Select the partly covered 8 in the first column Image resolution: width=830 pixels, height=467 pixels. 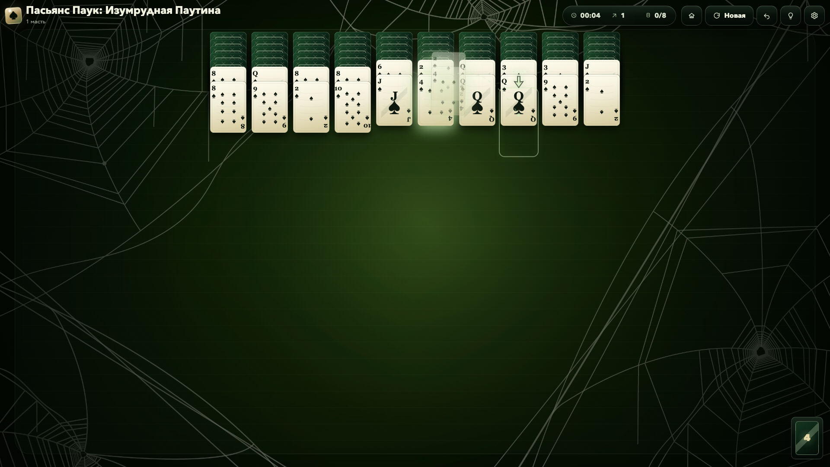[228, 74]
